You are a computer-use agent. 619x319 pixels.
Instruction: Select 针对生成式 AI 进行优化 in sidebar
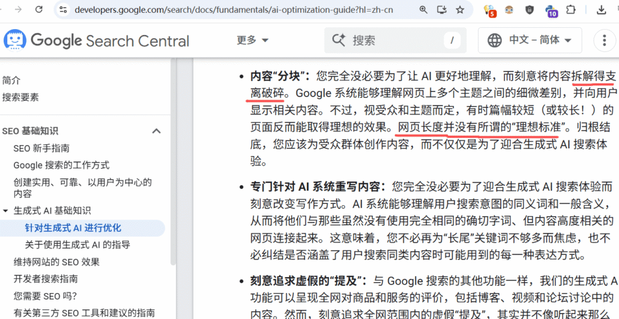(x=73, y=228)
